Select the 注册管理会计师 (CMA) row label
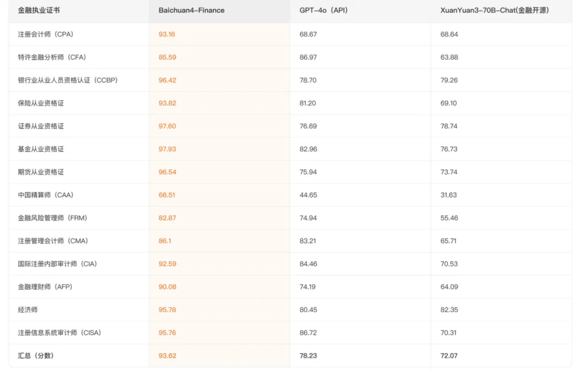Image resolution: width=582 pixels, height=372 pixels. coord(53,241)
